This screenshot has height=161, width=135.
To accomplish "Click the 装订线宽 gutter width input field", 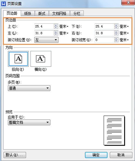I will pos(104,40).
